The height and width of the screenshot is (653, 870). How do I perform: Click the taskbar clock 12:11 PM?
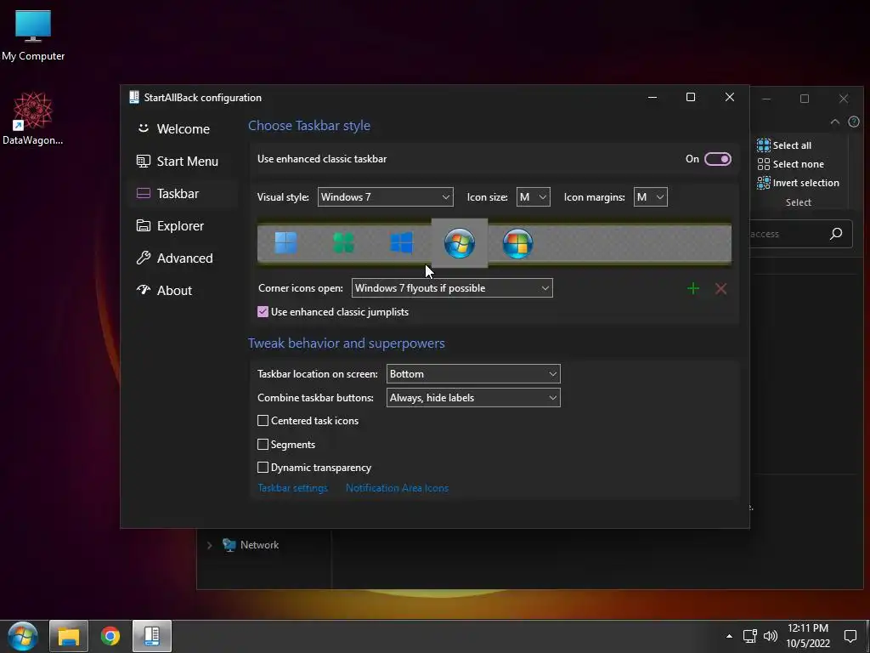(808, 636)
